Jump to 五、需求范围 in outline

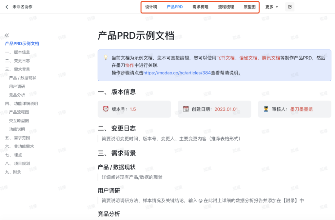point(17,138)
